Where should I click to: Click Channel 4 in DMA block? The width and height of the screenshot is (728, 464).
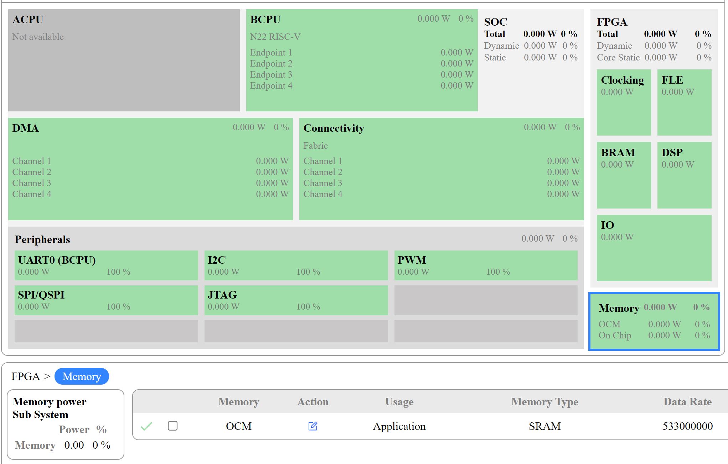pyautogui.click(x=150, y=194)
